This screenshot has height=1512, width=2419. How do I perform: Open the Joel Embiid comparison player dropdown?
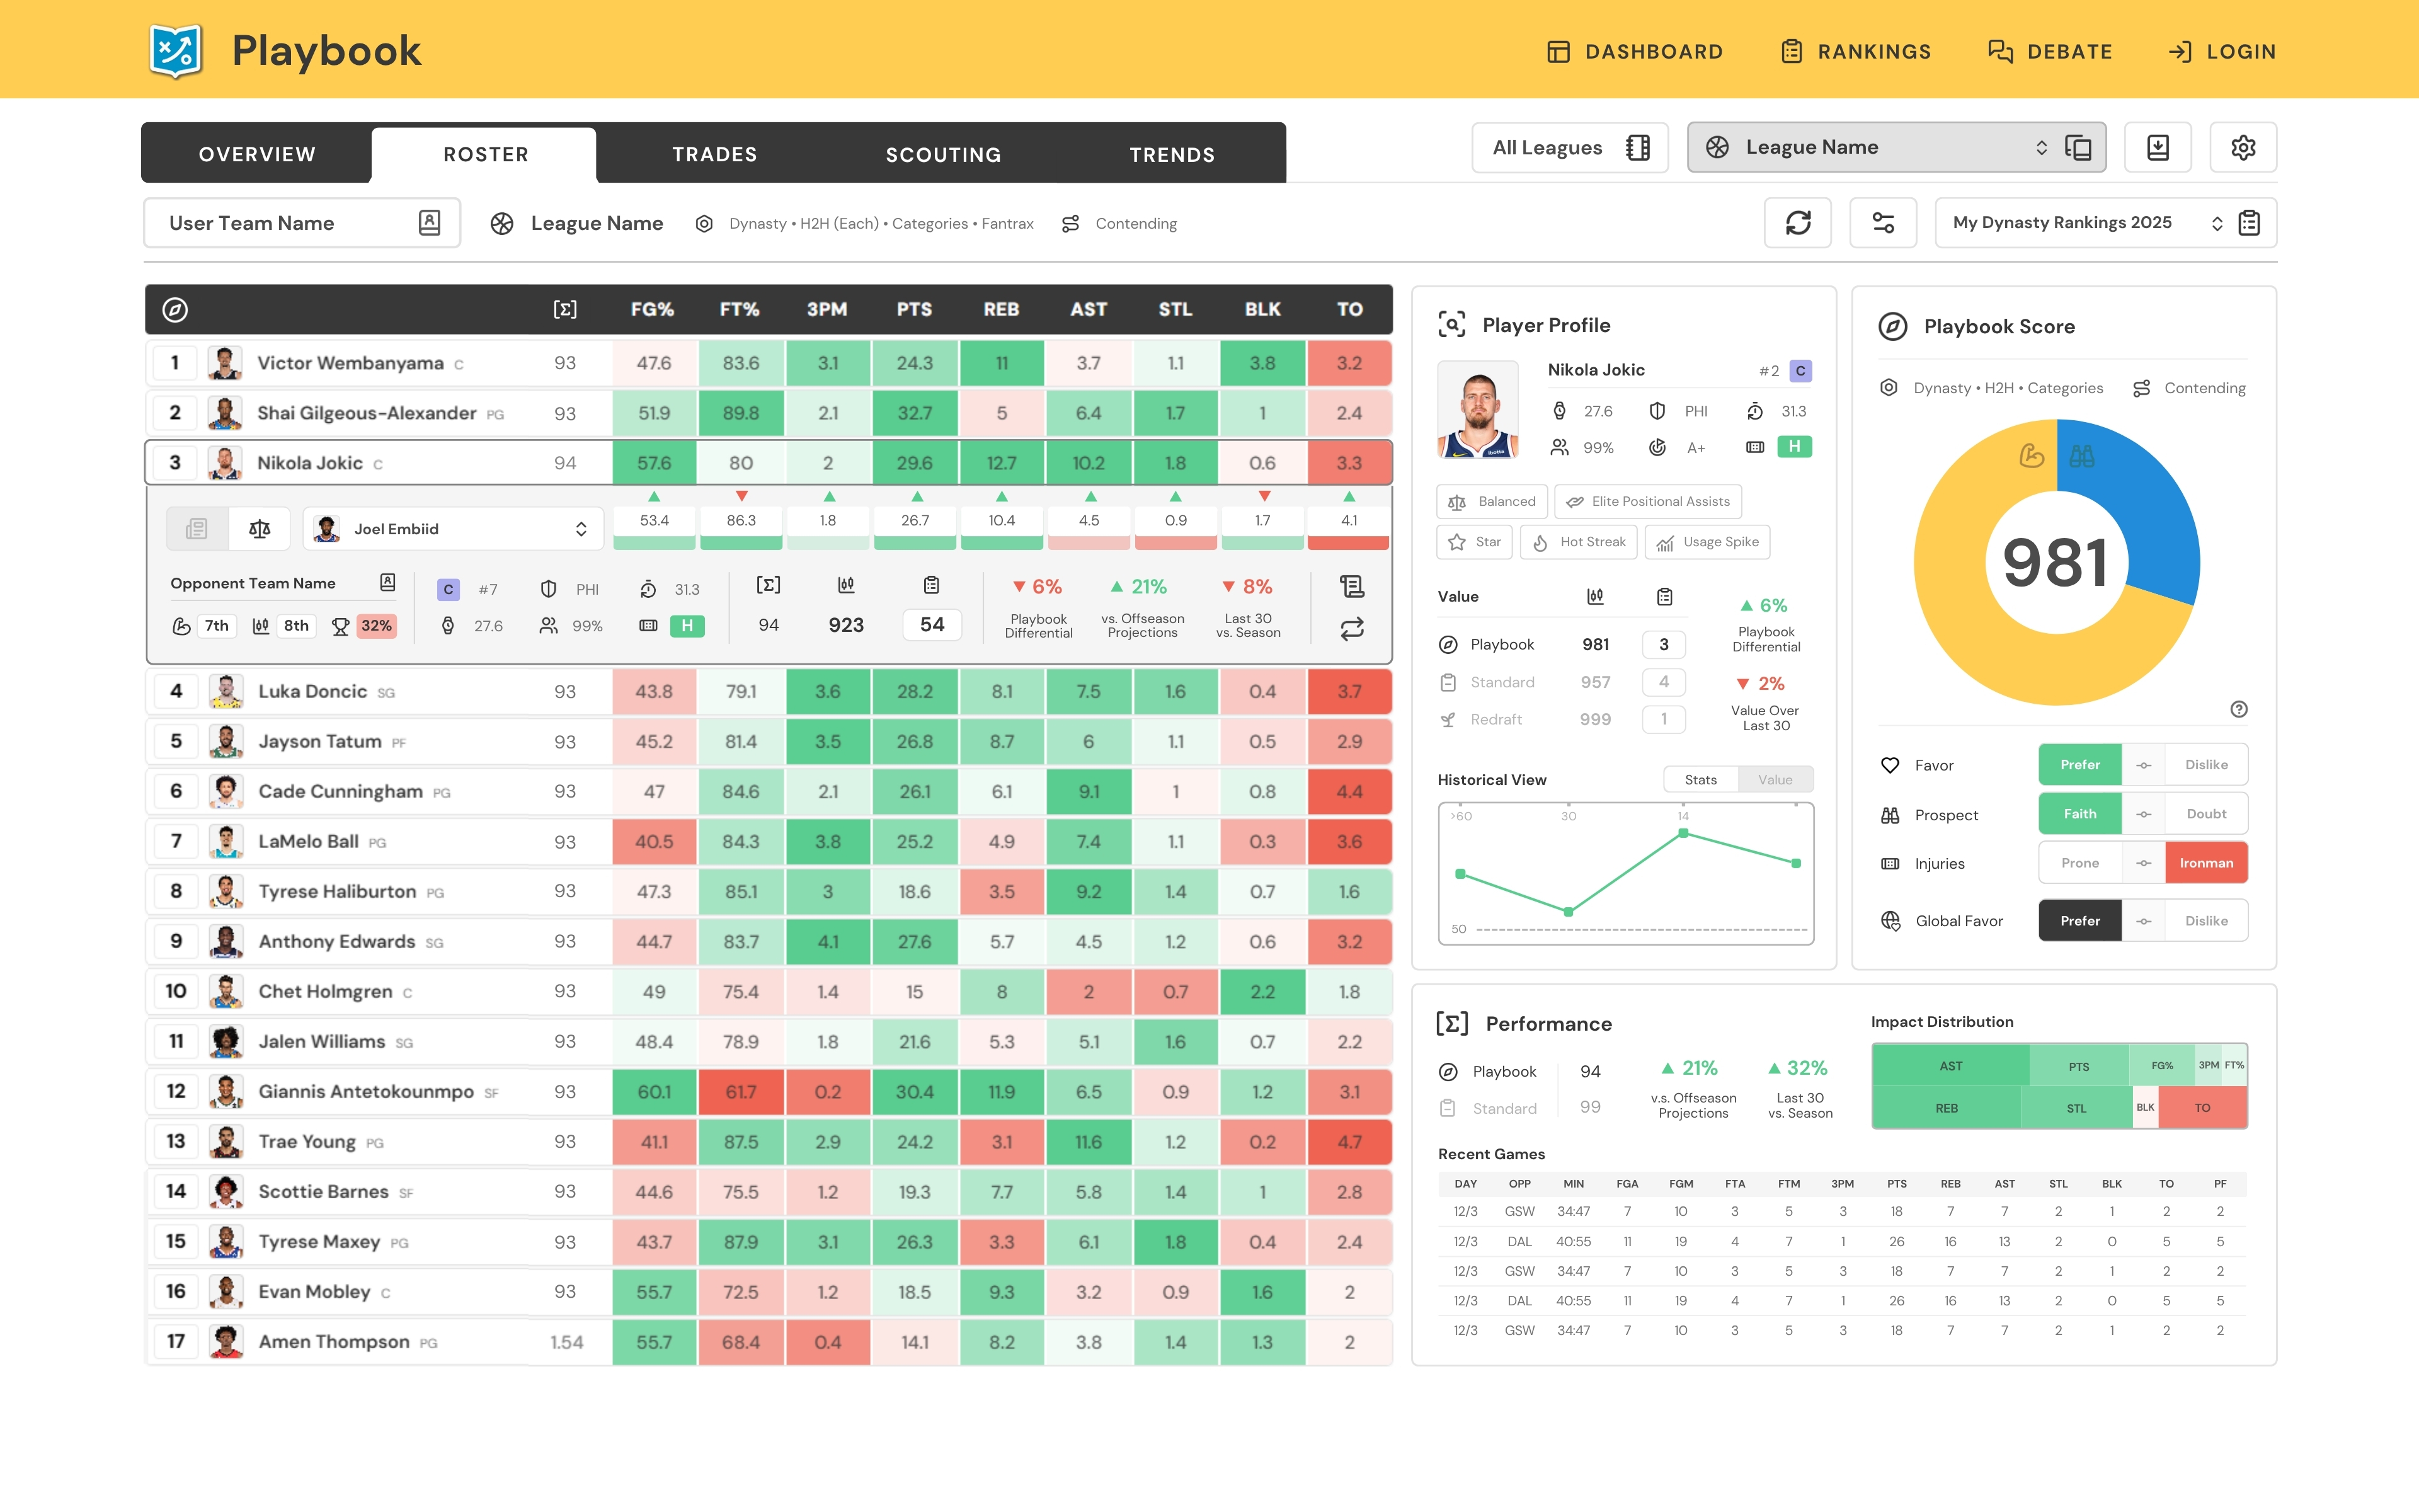click(x=454, y=529)
